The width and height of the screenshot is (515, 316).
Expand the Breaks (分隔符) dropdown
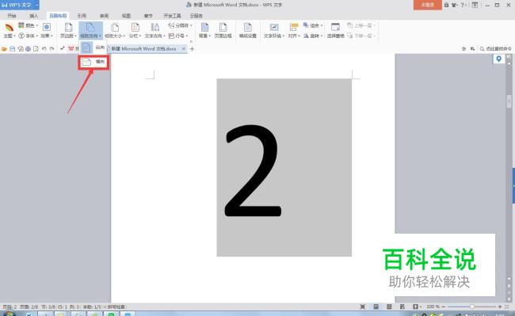tap(181, 25)
